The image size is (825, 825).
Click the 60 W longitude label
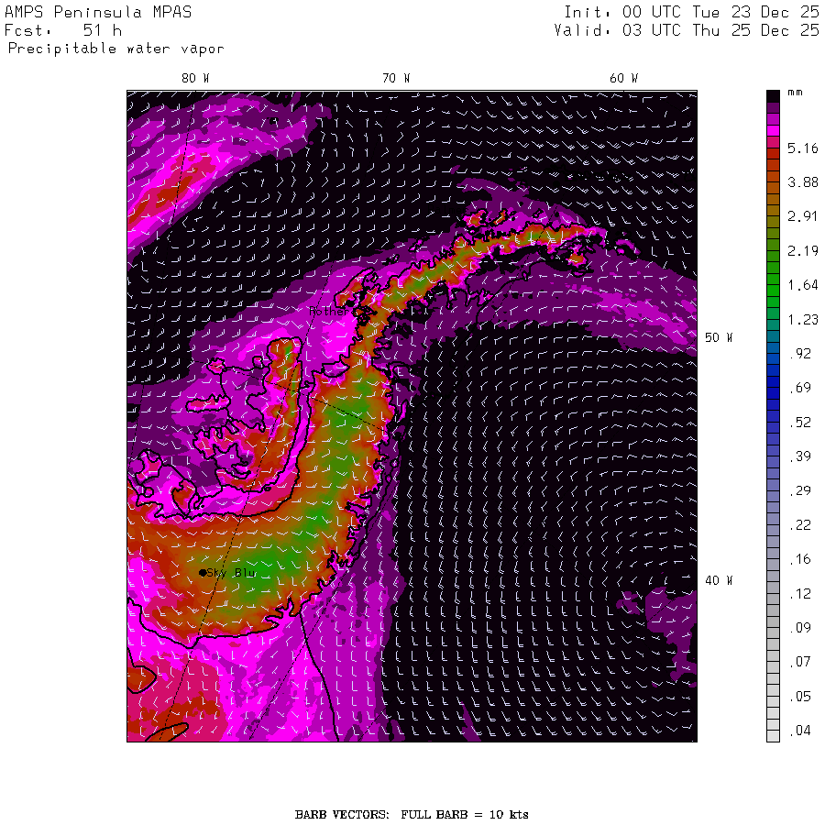click(x=623, y=79)
